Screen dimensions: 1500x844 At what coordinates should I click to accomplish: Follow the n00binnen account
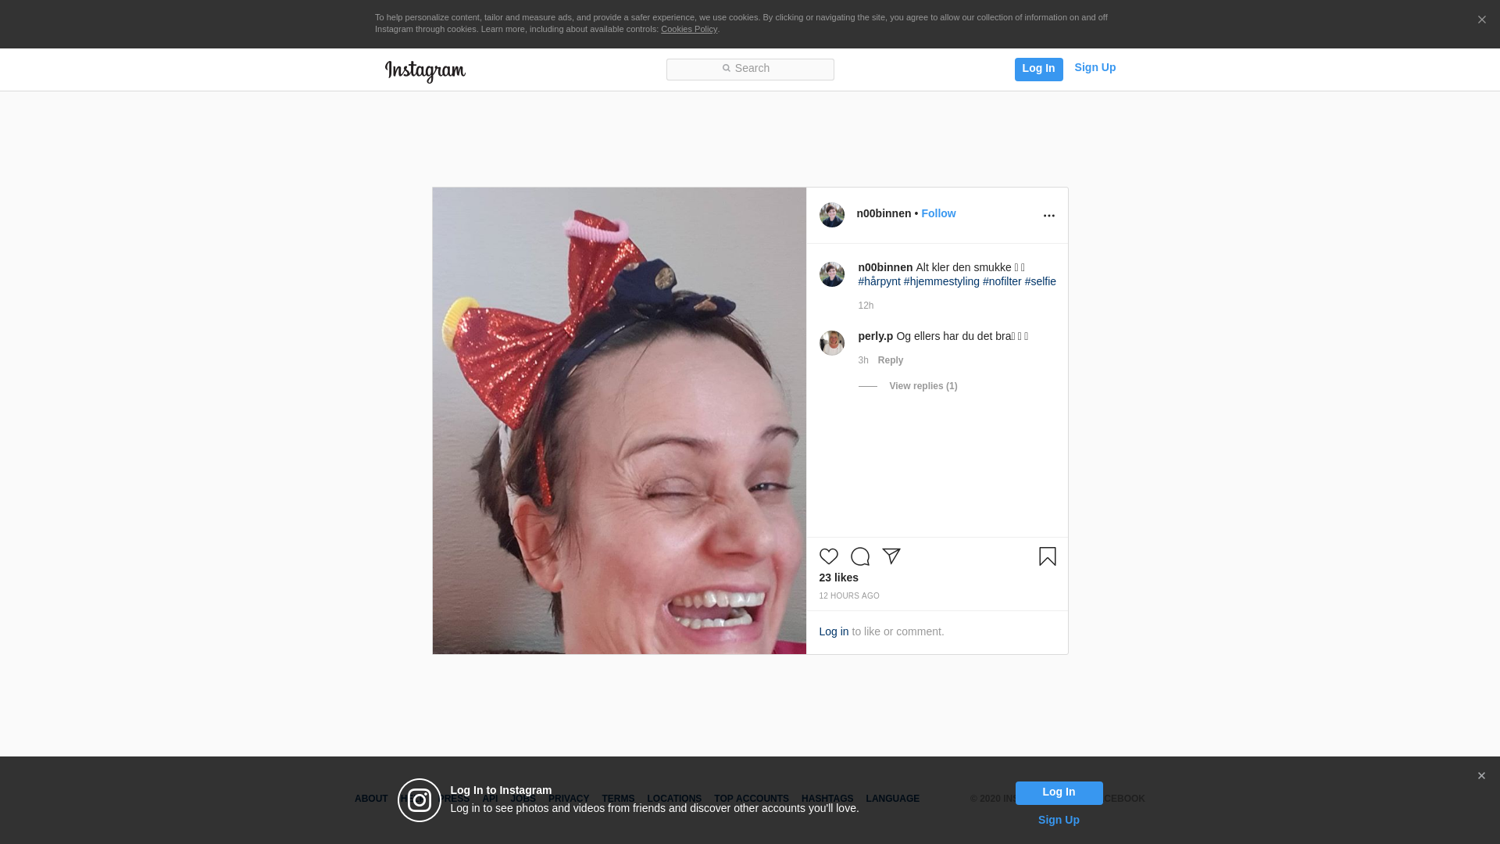click(x=937, y=213)
